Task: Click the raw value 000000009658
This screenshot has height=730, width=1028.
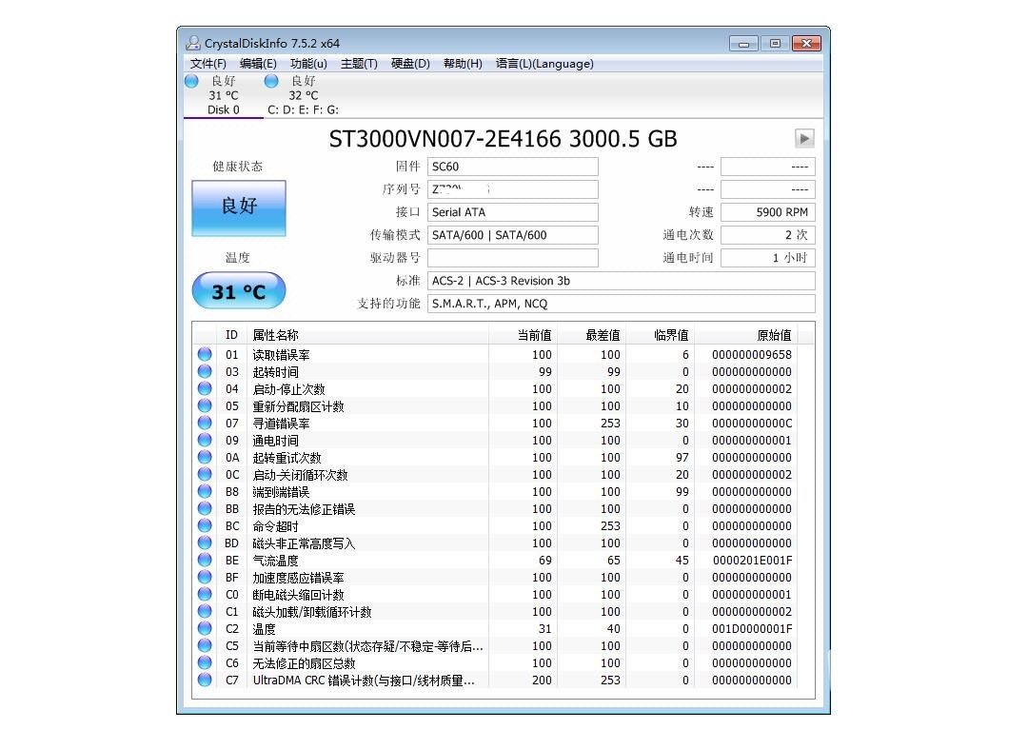Action: [752, 354]
